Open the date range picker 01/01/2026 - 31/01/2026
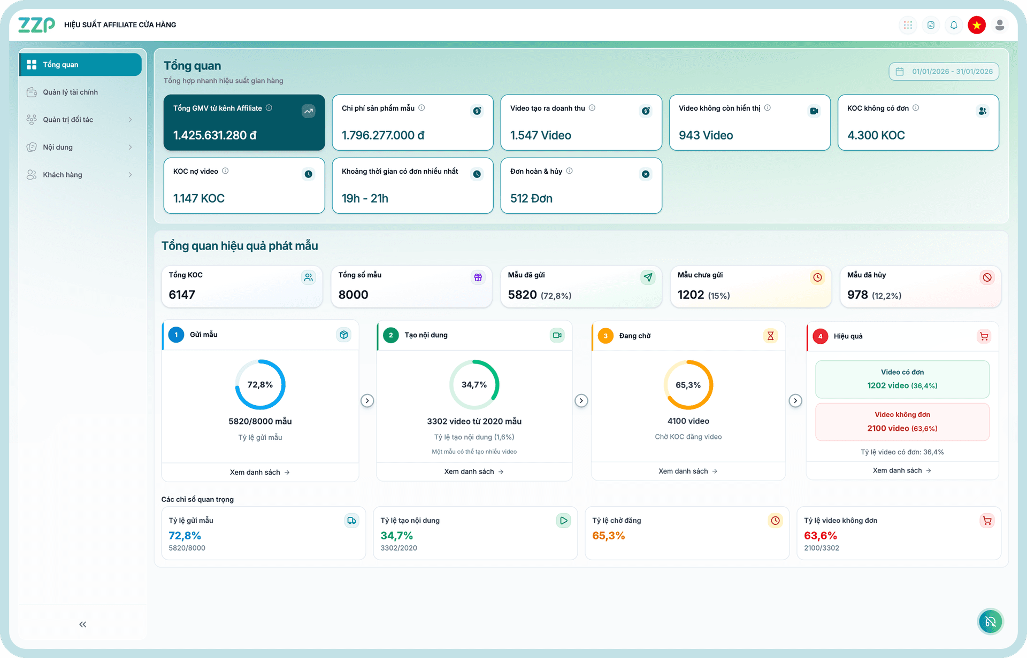 (x=944, y=72)
